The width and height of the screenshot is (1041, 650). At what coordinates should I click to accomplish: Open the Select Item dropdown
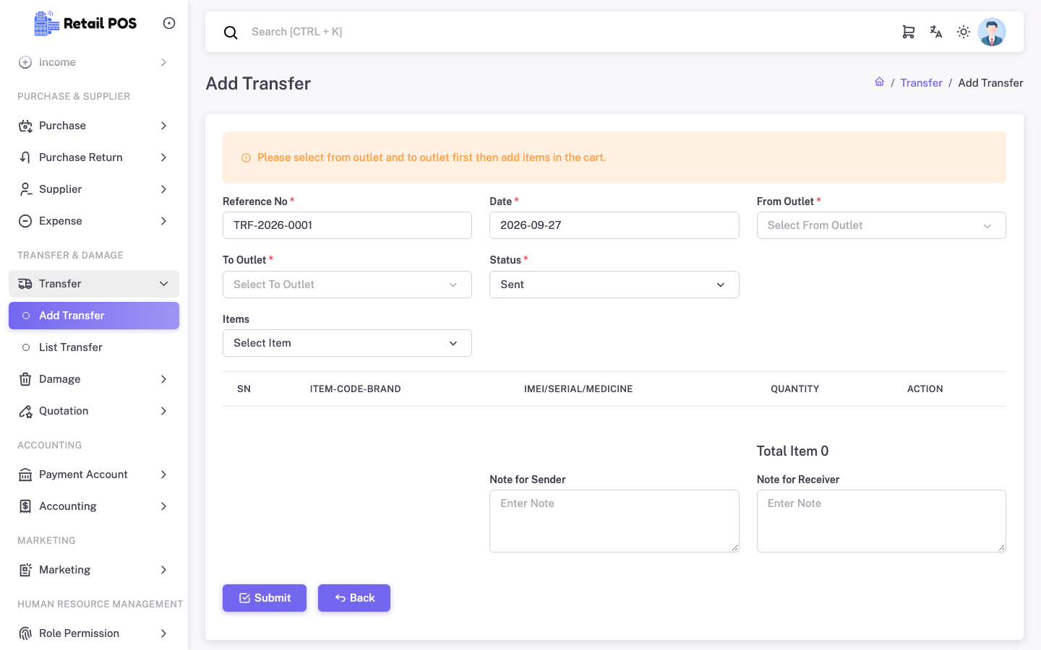(347, 343)
